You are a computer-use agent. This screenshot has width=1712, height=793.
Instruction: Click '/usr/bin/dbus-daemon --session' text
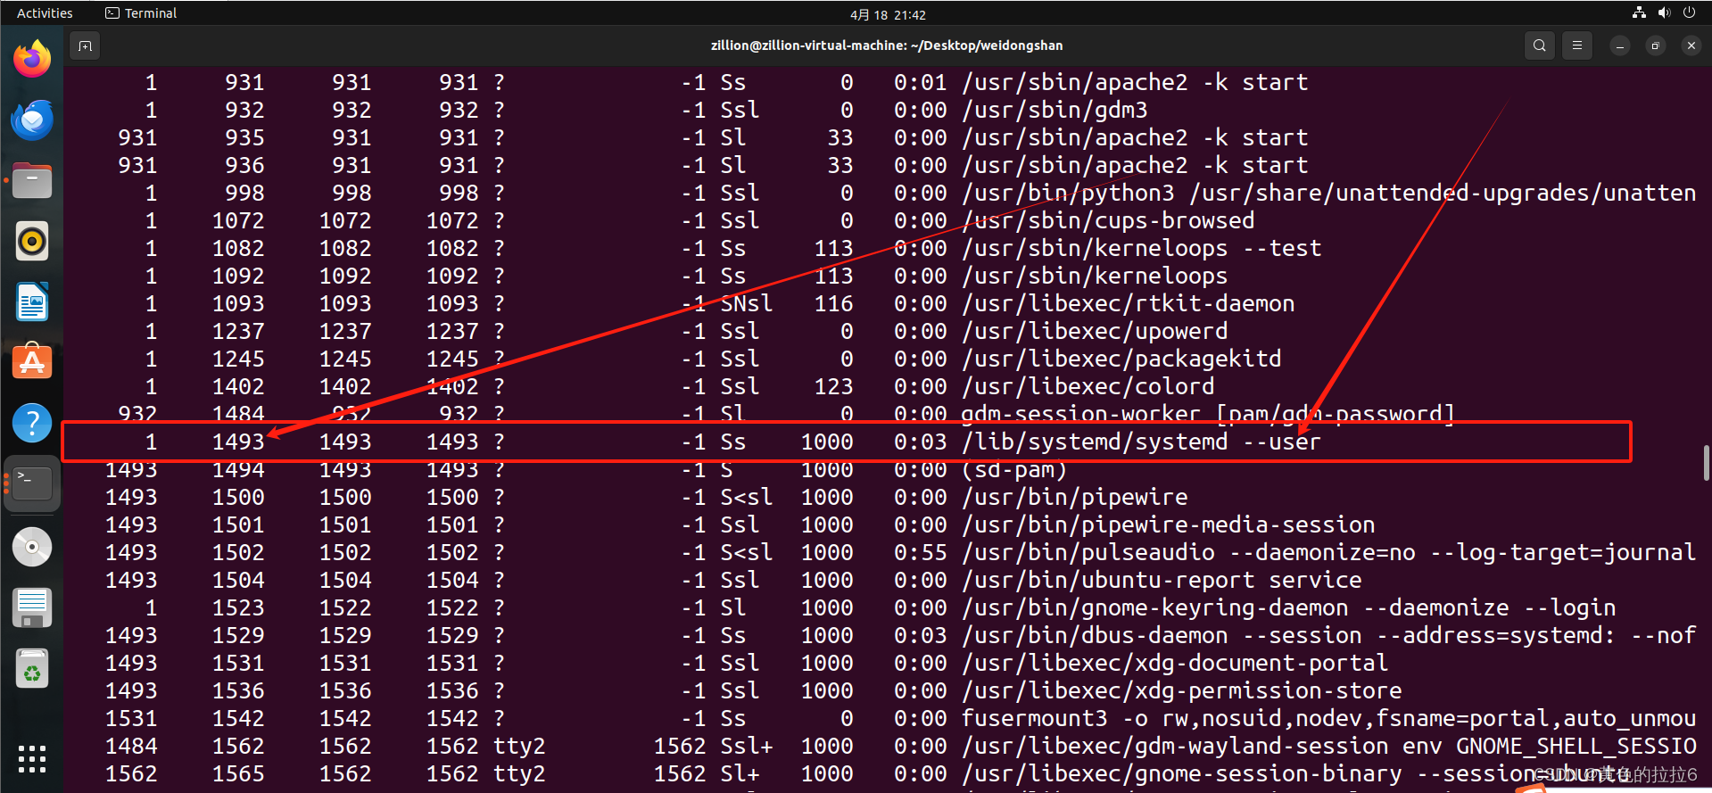pyautogui.click(x=1162, y=635)
